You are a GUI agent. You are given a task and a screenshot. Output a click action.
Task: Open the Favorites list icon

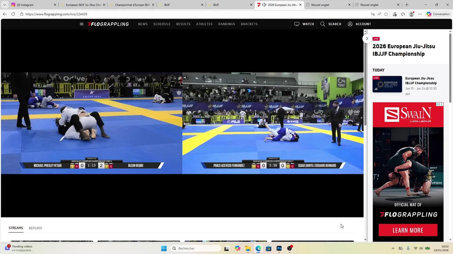pyautogui.click(x=403, y=14)
